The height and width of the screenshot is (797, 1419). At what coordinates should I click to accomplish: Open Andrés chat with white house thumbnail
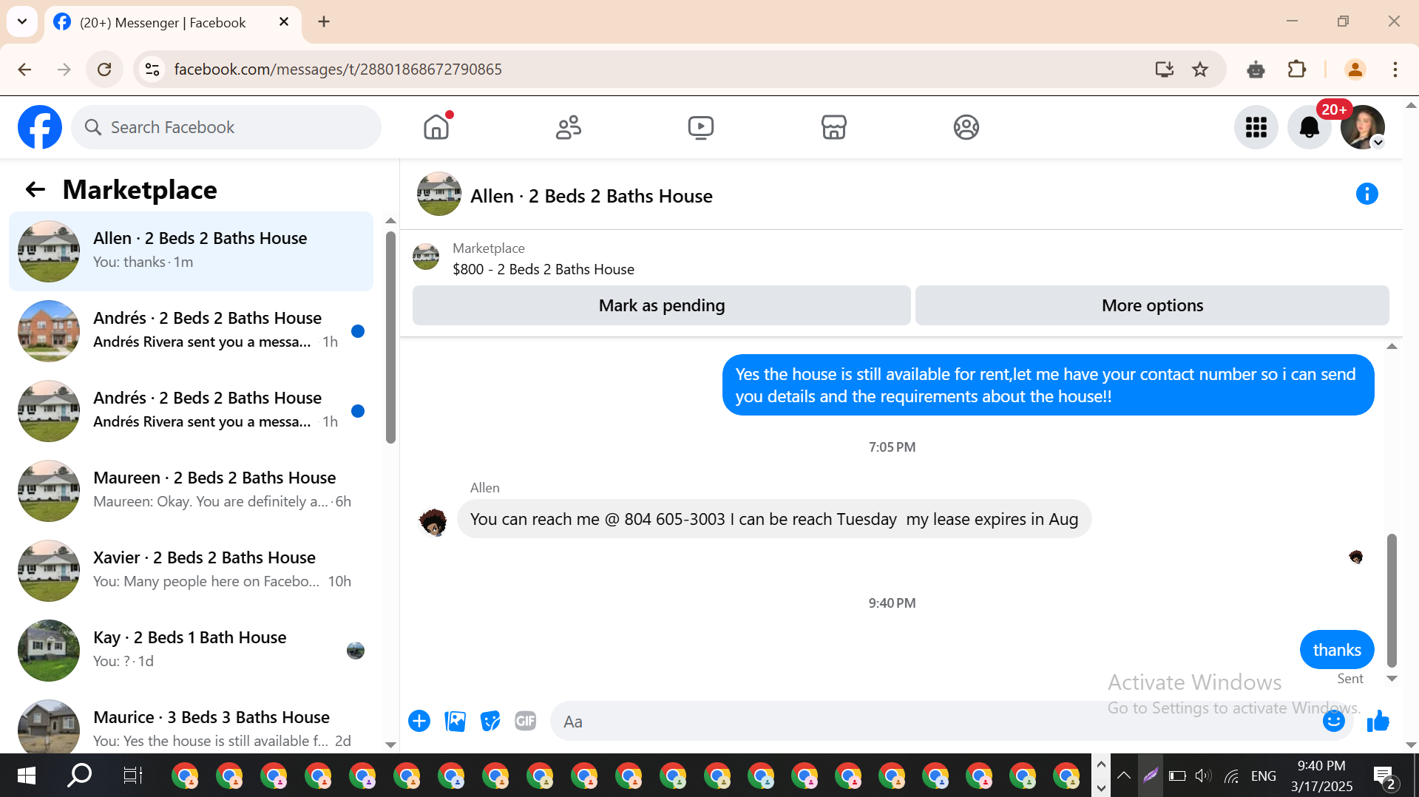point(192,411)
